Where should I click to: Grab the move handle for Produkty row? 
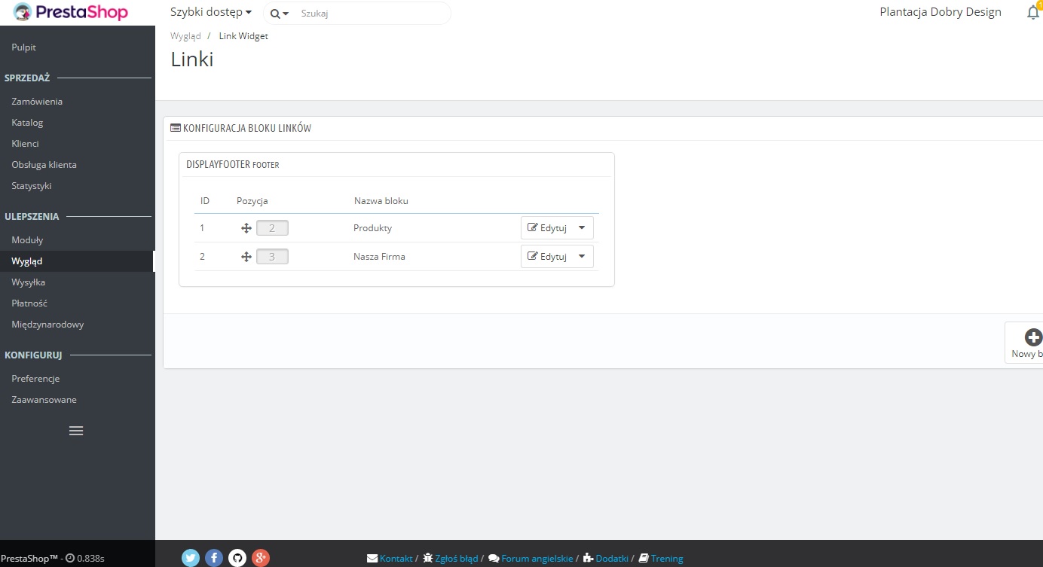[246, 228]
